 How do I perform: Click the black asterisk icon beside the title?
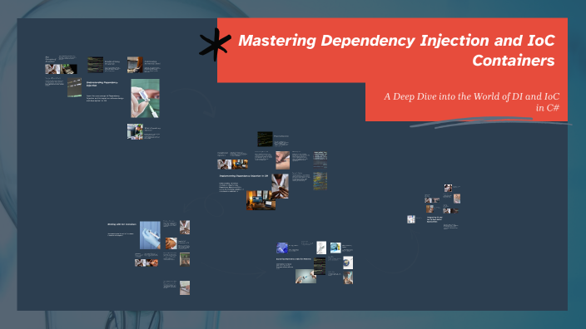click(x=215, y=44)
